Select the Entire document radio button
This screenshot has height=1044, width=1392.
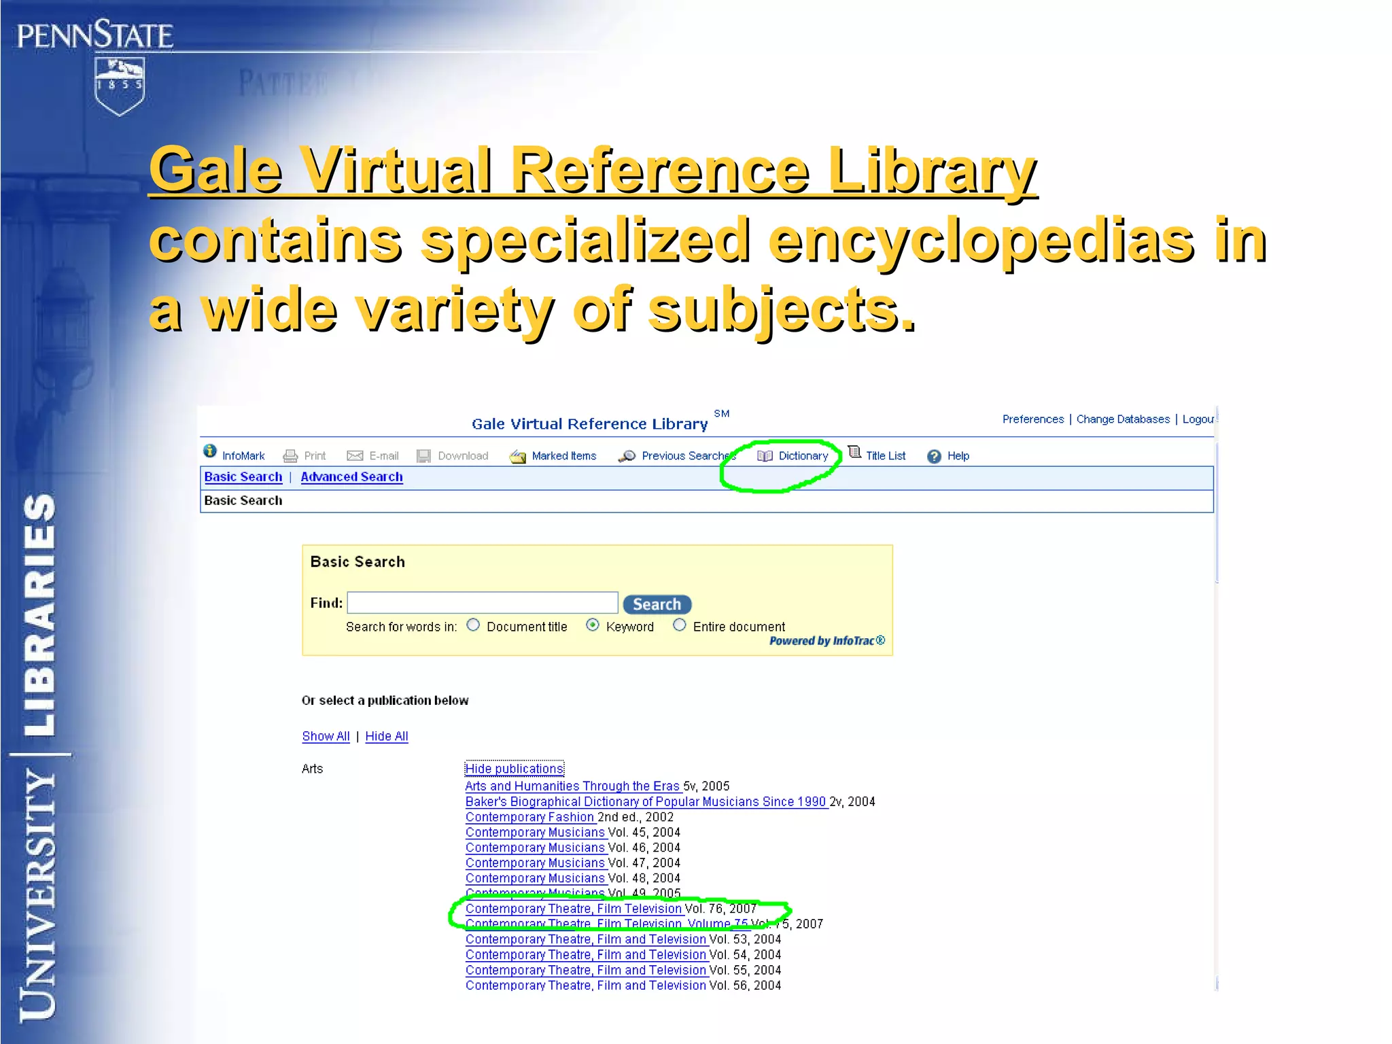[679, 625]
